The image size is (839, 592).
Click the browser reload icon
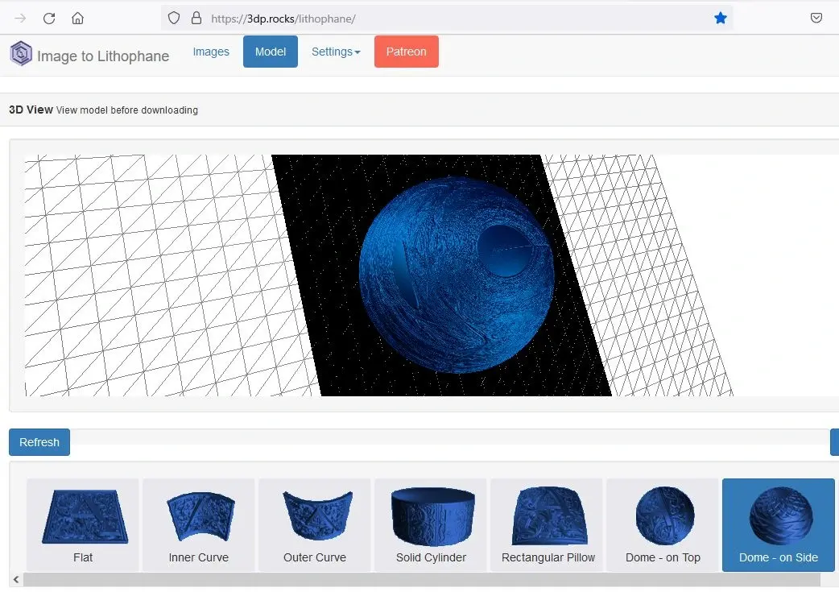coord(49,18)
